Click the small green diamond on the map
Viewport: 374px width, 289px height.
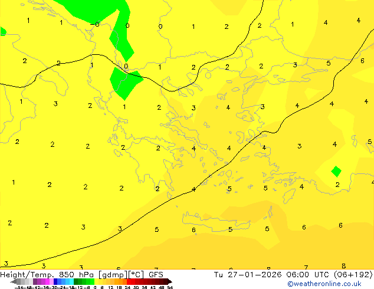point(336,172)
